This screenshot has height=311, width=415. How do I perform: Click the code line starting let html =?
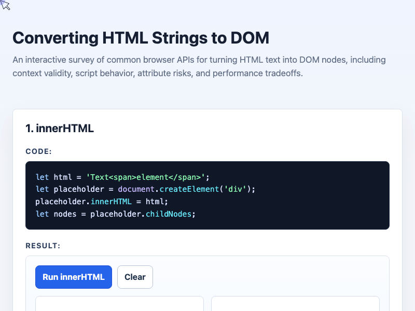(x=122, y=177)
